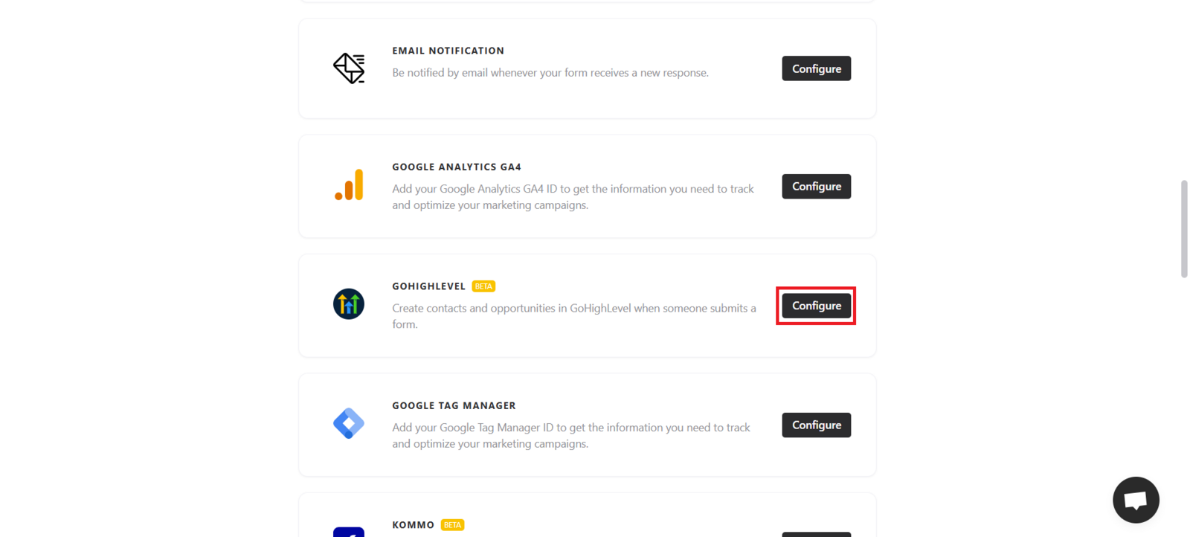Configure the Email Notification integration
1190x537 pixels.
coord(816,68)
